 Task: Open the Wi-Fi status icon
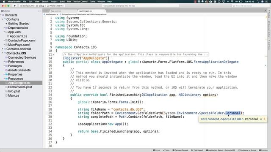232,2
